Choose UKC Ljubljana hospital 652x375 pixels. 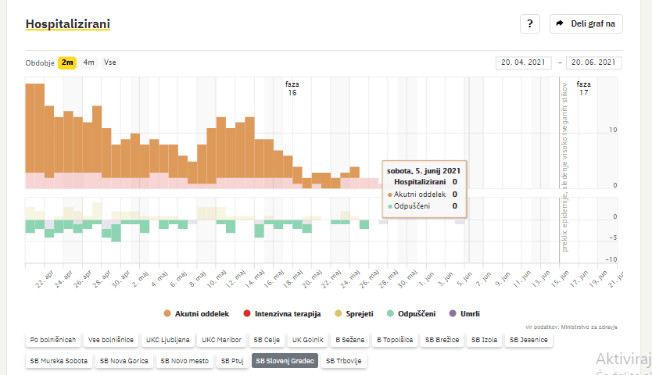(167, 341)
